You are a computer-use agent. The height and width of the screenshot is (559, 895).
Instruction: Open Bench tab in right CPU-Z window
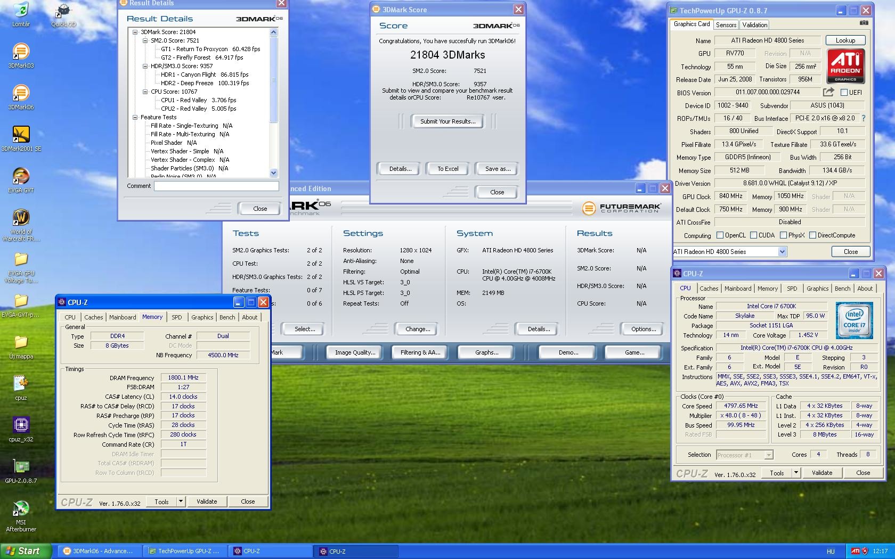click(x=842, y=289)
